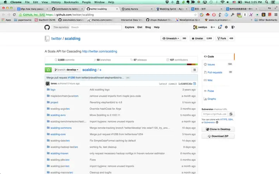Image resolution: width=279 pixels, height=174 pixels.
Task: Open the Apple menu
Action: (5, 2)
